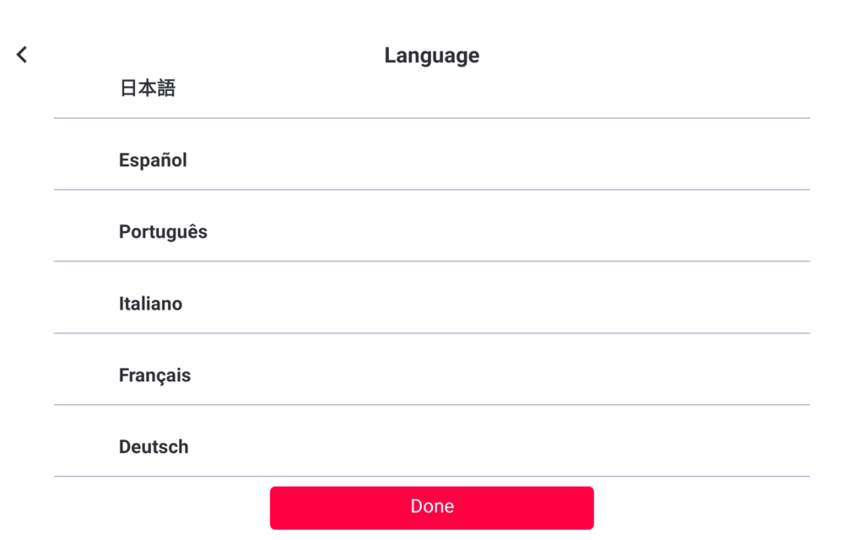Select Português as the language
This screenshot has width=864, height=540.
163,232
